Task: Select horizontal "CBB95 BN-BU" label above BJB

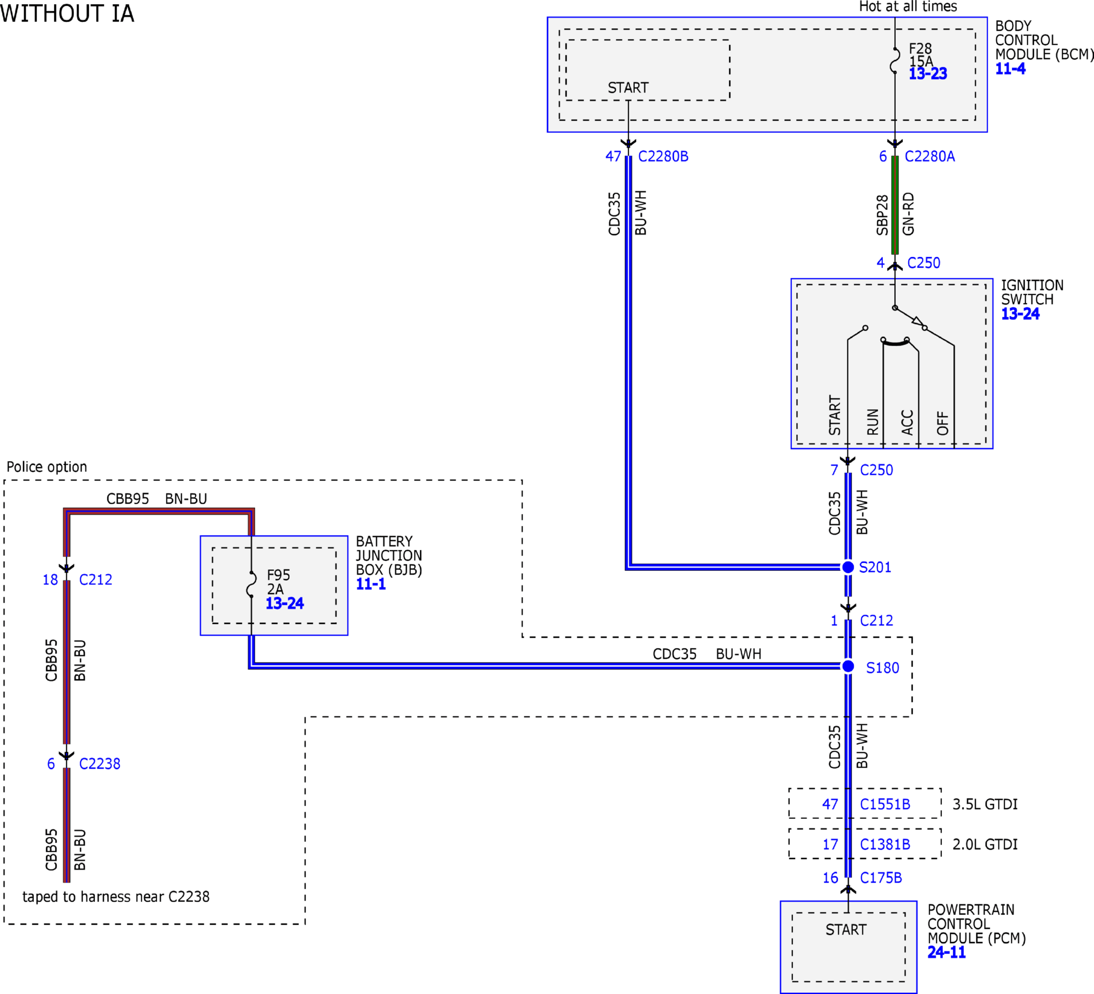Action: [156, 499]
